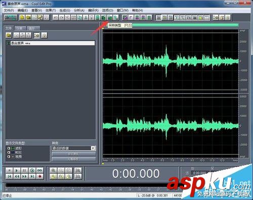Open the 生成(G) menu
253x200 pixels.
65,11
